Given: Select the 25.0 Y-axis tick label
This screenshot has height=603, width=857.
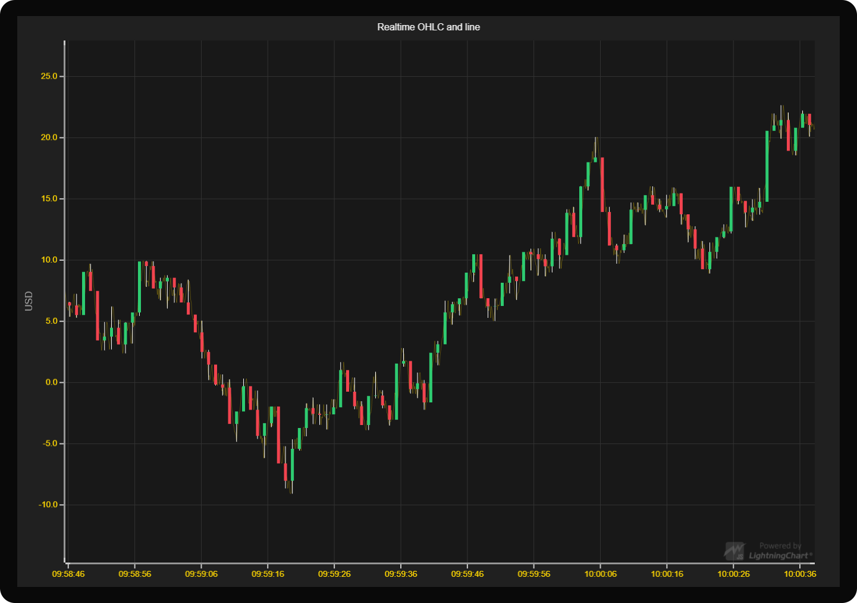Looking at the screenshot, I should (x=49, y=76).
